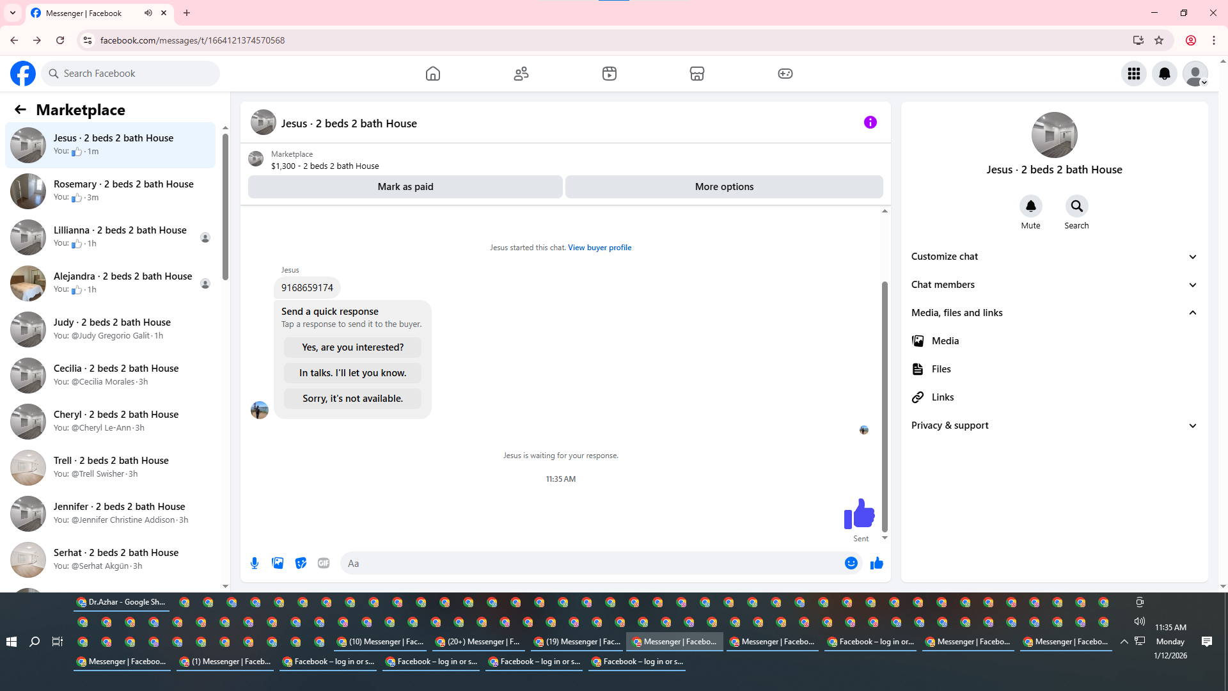Click the voice clip microphone icon
Viewport: 1228px width, 691px height.
(x=255, y=563)
